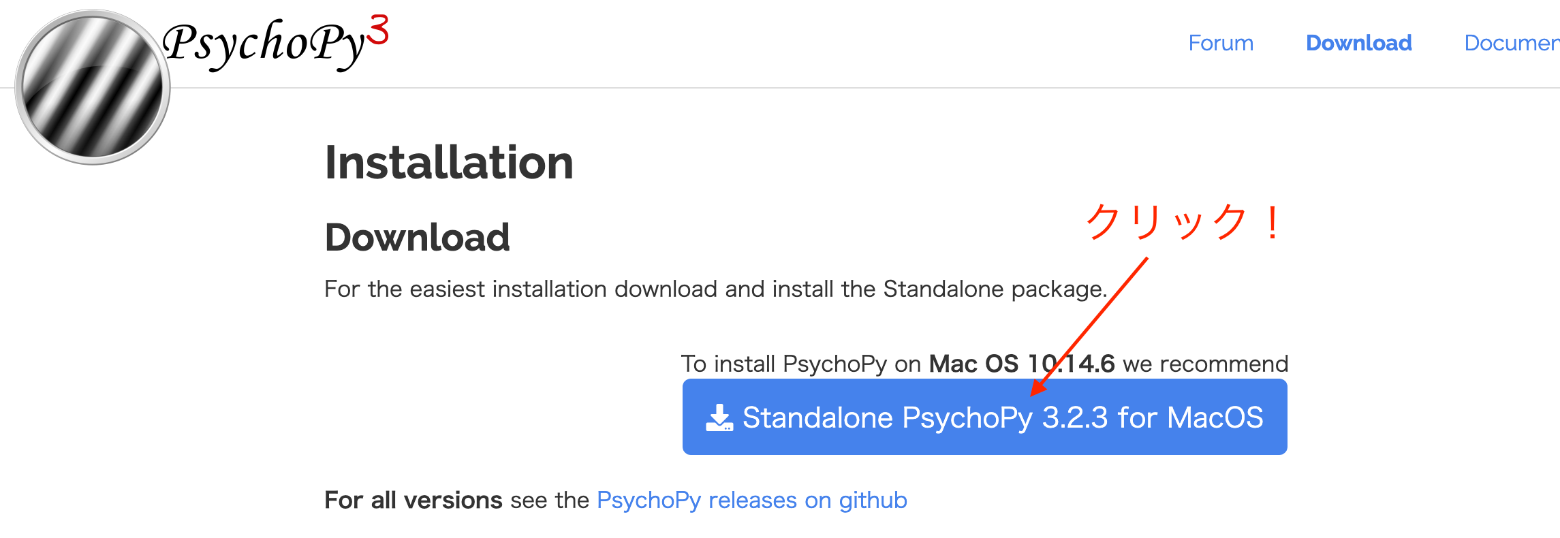Click the Download section heading
The height and width of the screenshot is (538, 1560).
point(417,237)
